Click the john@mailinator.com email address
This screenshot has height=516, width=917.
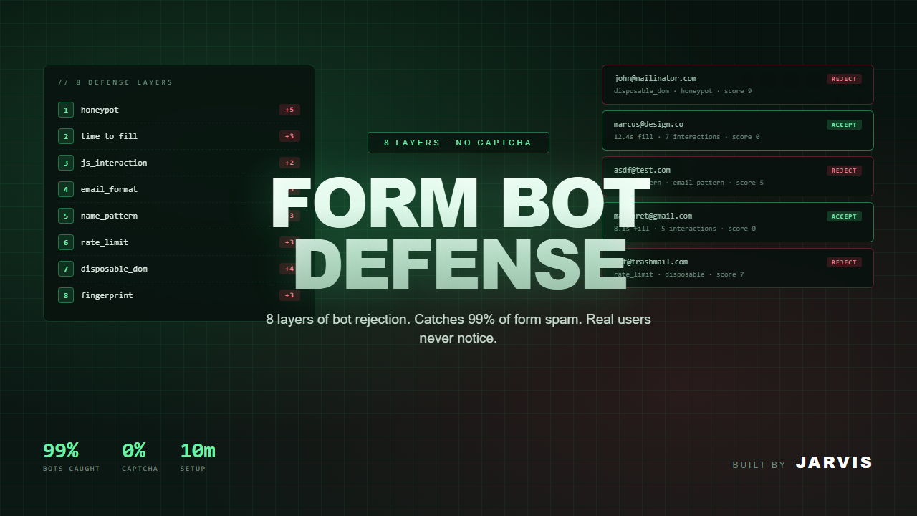point(655,78)
